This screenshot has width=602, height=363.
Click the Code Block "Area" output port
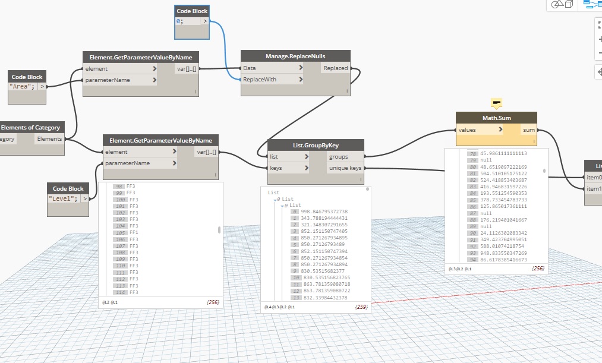42,87
